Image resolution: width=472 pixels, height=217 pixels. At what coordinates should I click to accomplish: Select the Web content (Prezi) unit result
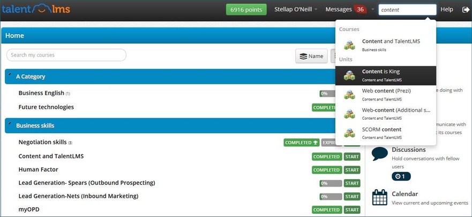tap(386, 95)
